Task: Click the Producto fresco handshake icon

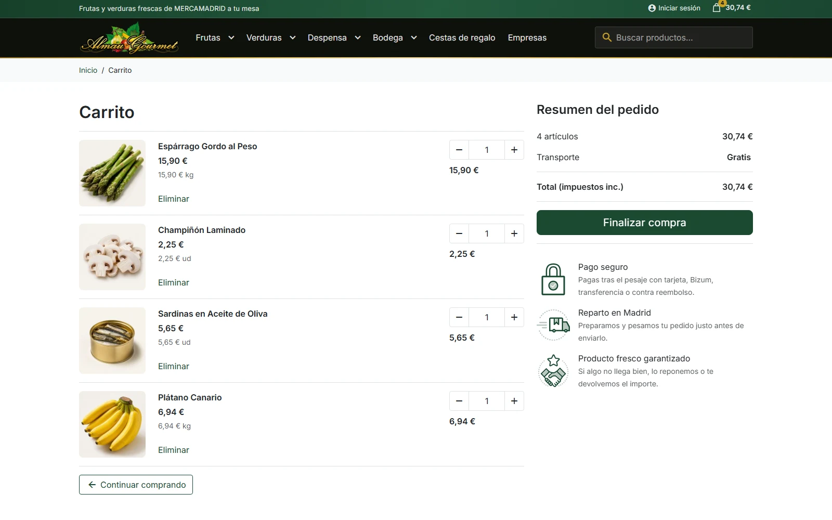Action: [x=553, y=371]
